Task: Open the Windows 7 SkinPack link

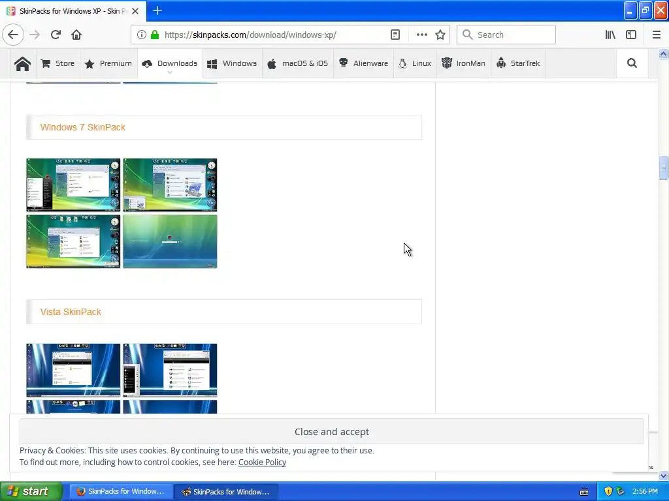Action: 83,127
